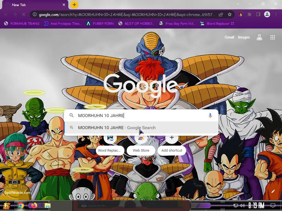Open the Word Replac... shortcut
Image resolution: width=282 pixels, height=211 pixels.
click(x=110, y=145)
